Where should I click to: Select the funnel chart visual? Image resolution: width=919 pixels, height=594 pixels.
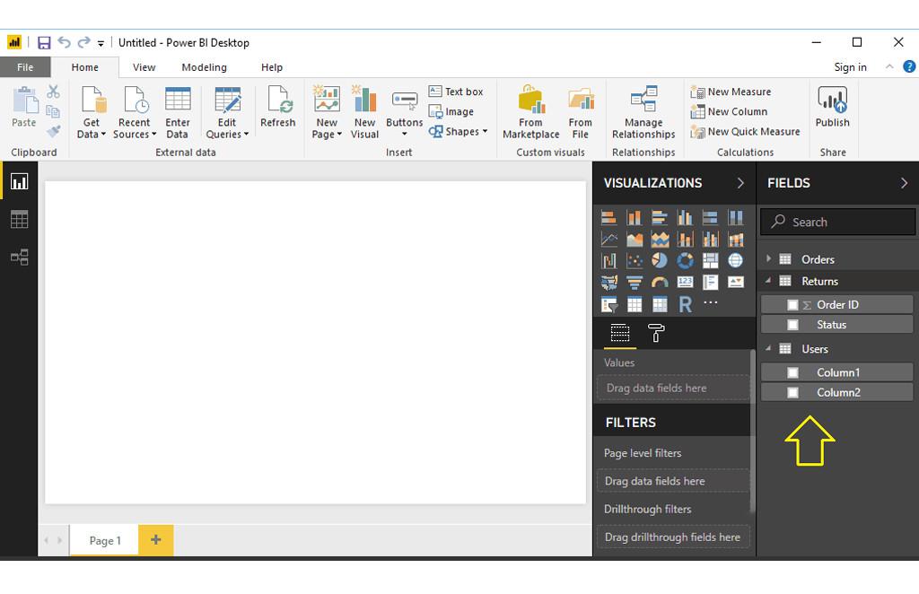[635, 283]
